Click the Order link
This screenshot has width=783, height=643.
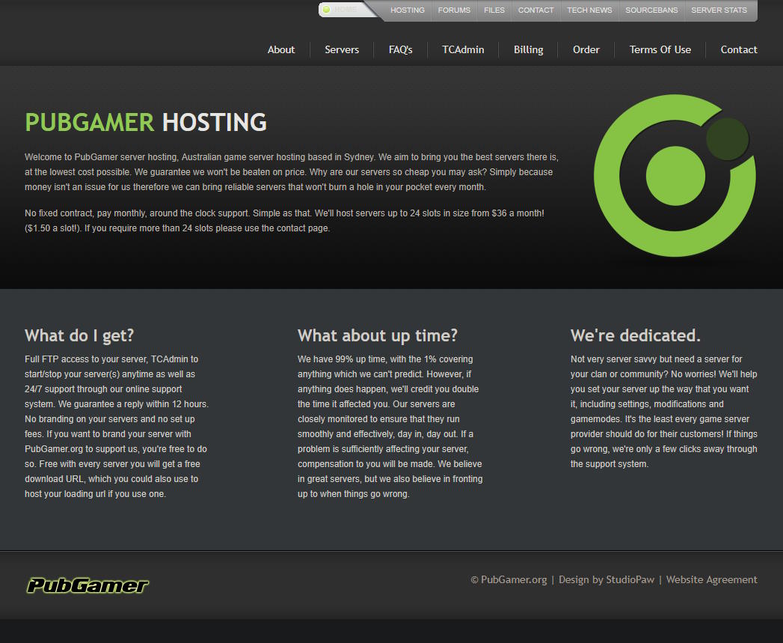586,49
